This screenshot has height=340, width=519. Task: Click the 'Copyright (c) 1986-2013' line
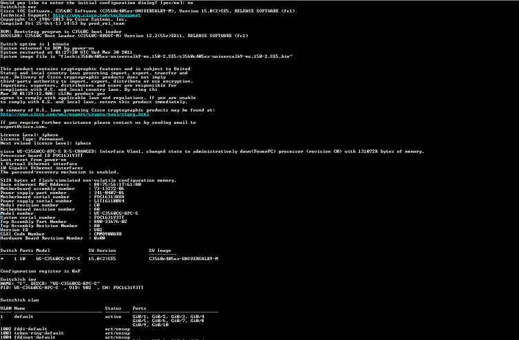(x=64, y=19)
